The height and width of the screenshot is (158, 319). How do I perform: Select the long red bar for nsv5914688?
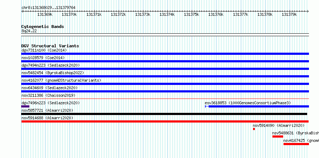[x=165, y=121]
